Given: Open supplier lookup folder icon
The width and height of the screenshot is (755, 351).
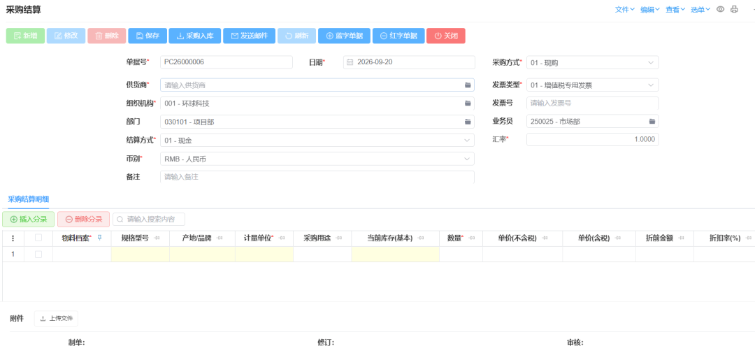Looking at the screenshot, I should point(467,85).
